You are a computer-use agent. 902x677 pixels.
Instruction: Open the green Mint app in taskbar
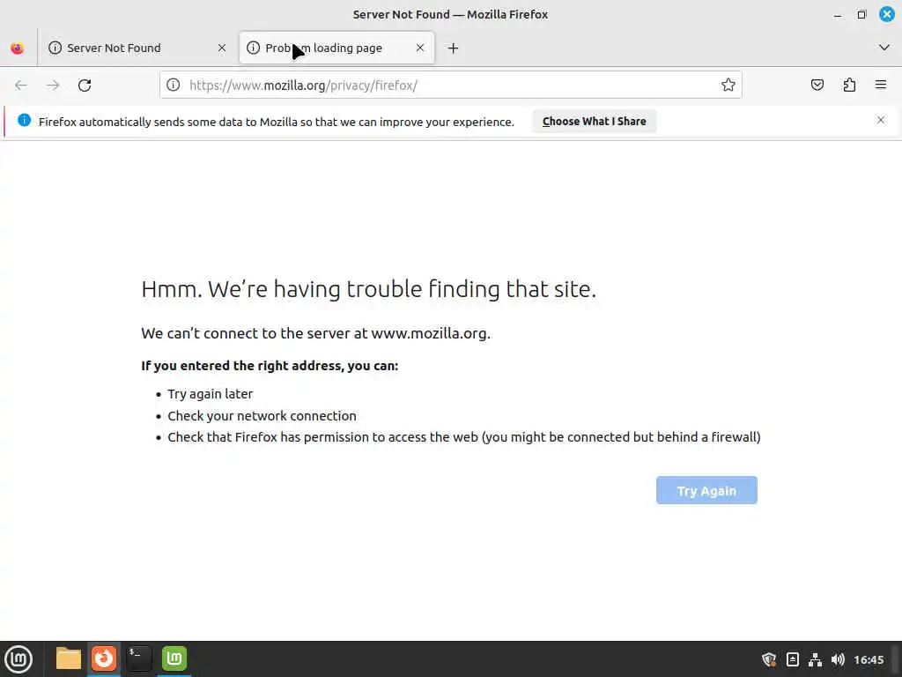[174, 659]
